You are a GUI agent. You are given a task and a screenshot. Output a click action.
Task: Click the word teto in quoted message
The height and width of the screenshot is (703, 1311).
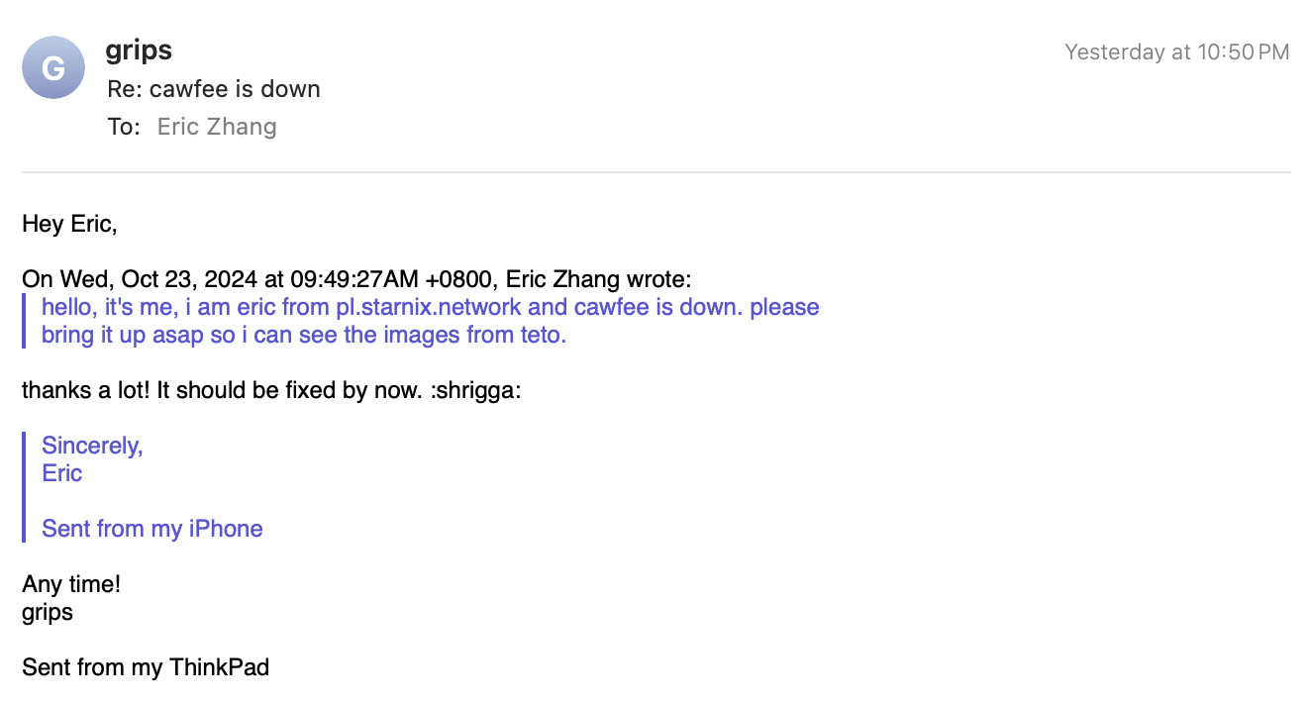pos(542,335)
